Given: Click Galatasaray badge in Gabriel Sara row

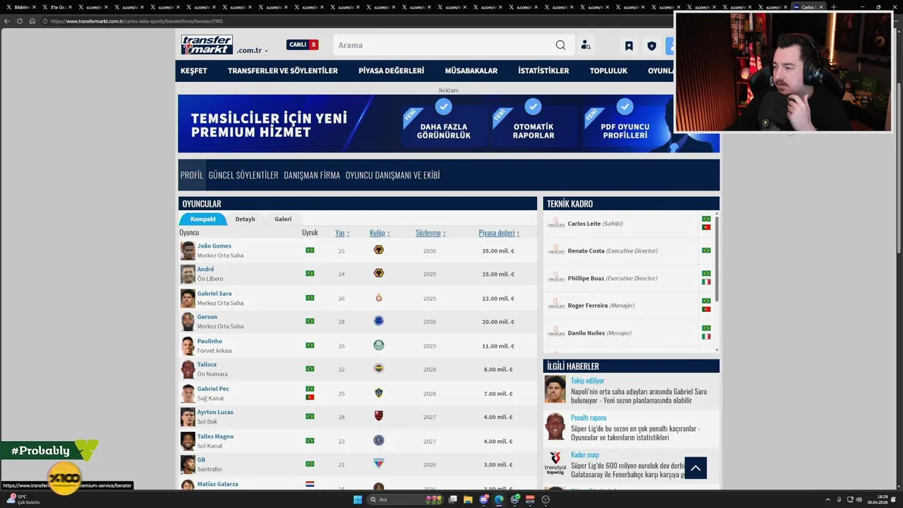Looking at the screenshot, I should click(x=379, y=298).
